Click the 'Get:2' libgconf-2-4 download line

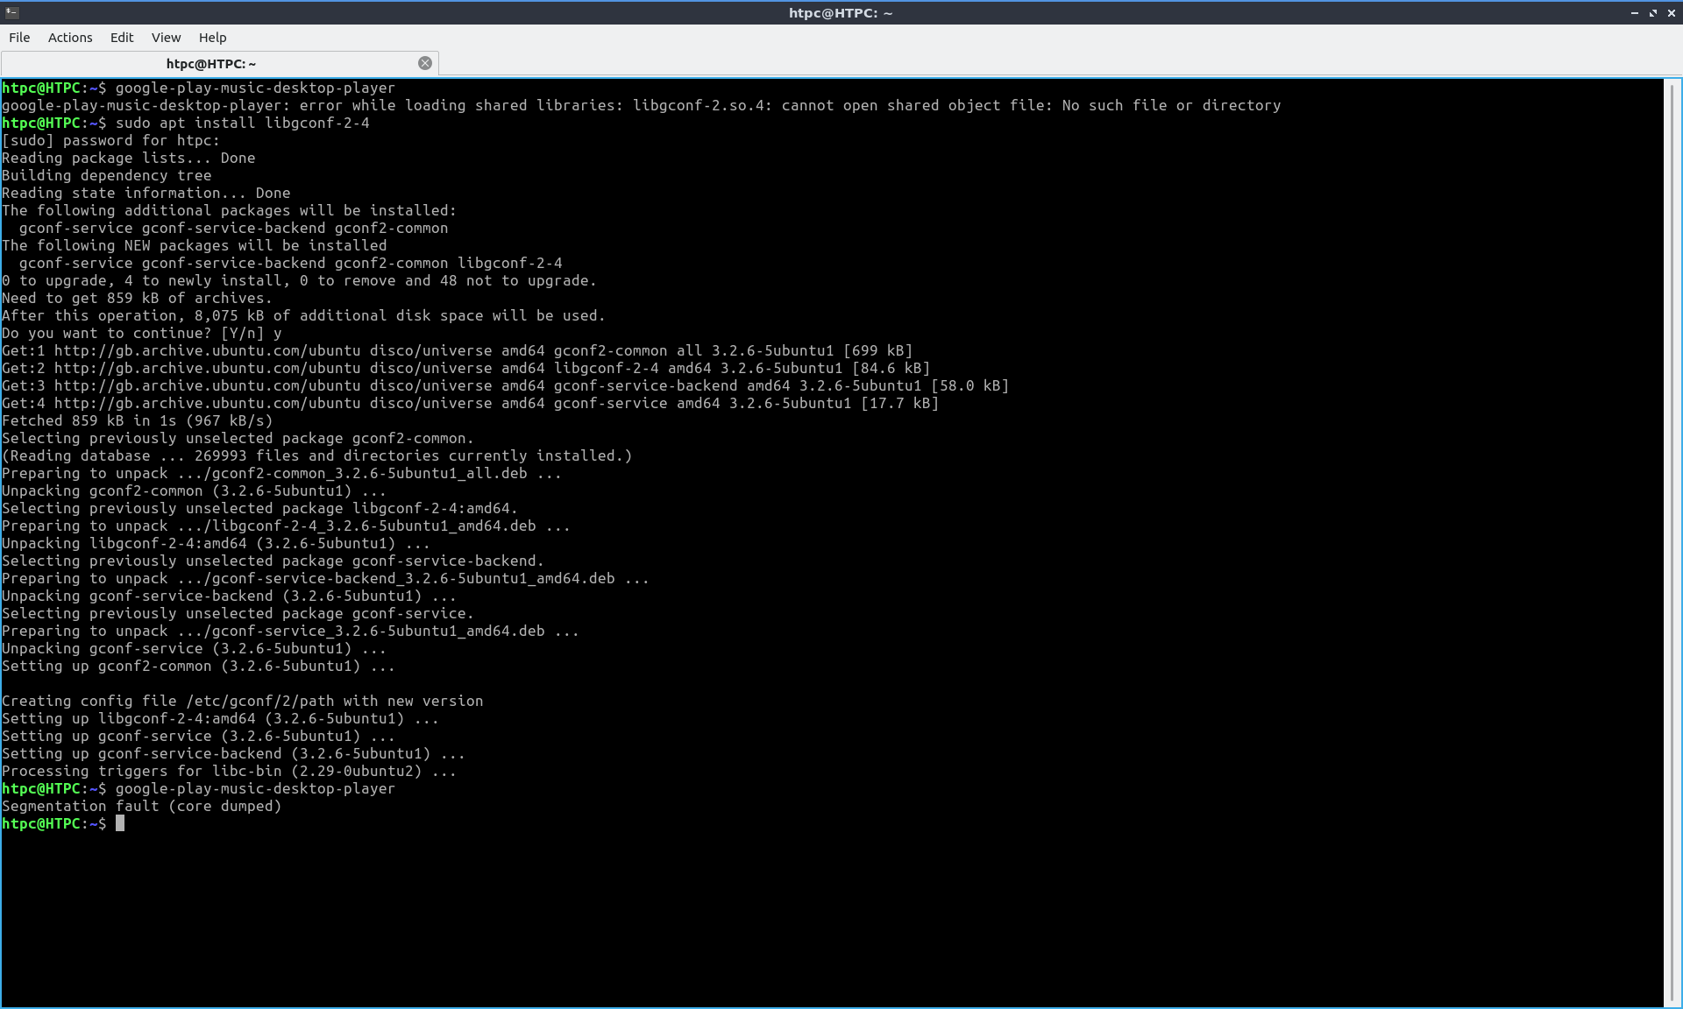[x=466, y=368]
